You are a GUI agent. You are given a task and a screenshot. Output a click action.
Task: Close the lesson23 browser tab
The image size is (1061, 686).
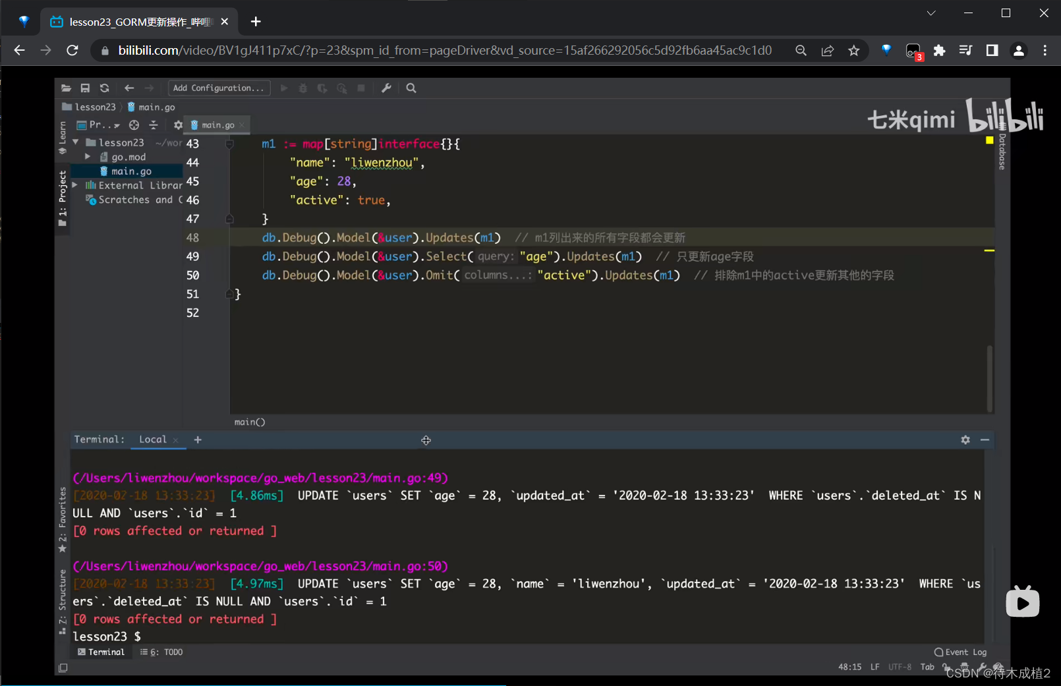click(225, 22)
